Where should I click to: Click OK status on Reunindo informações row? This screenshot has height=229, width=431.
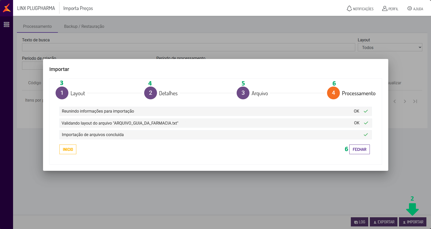coord(356,111)
